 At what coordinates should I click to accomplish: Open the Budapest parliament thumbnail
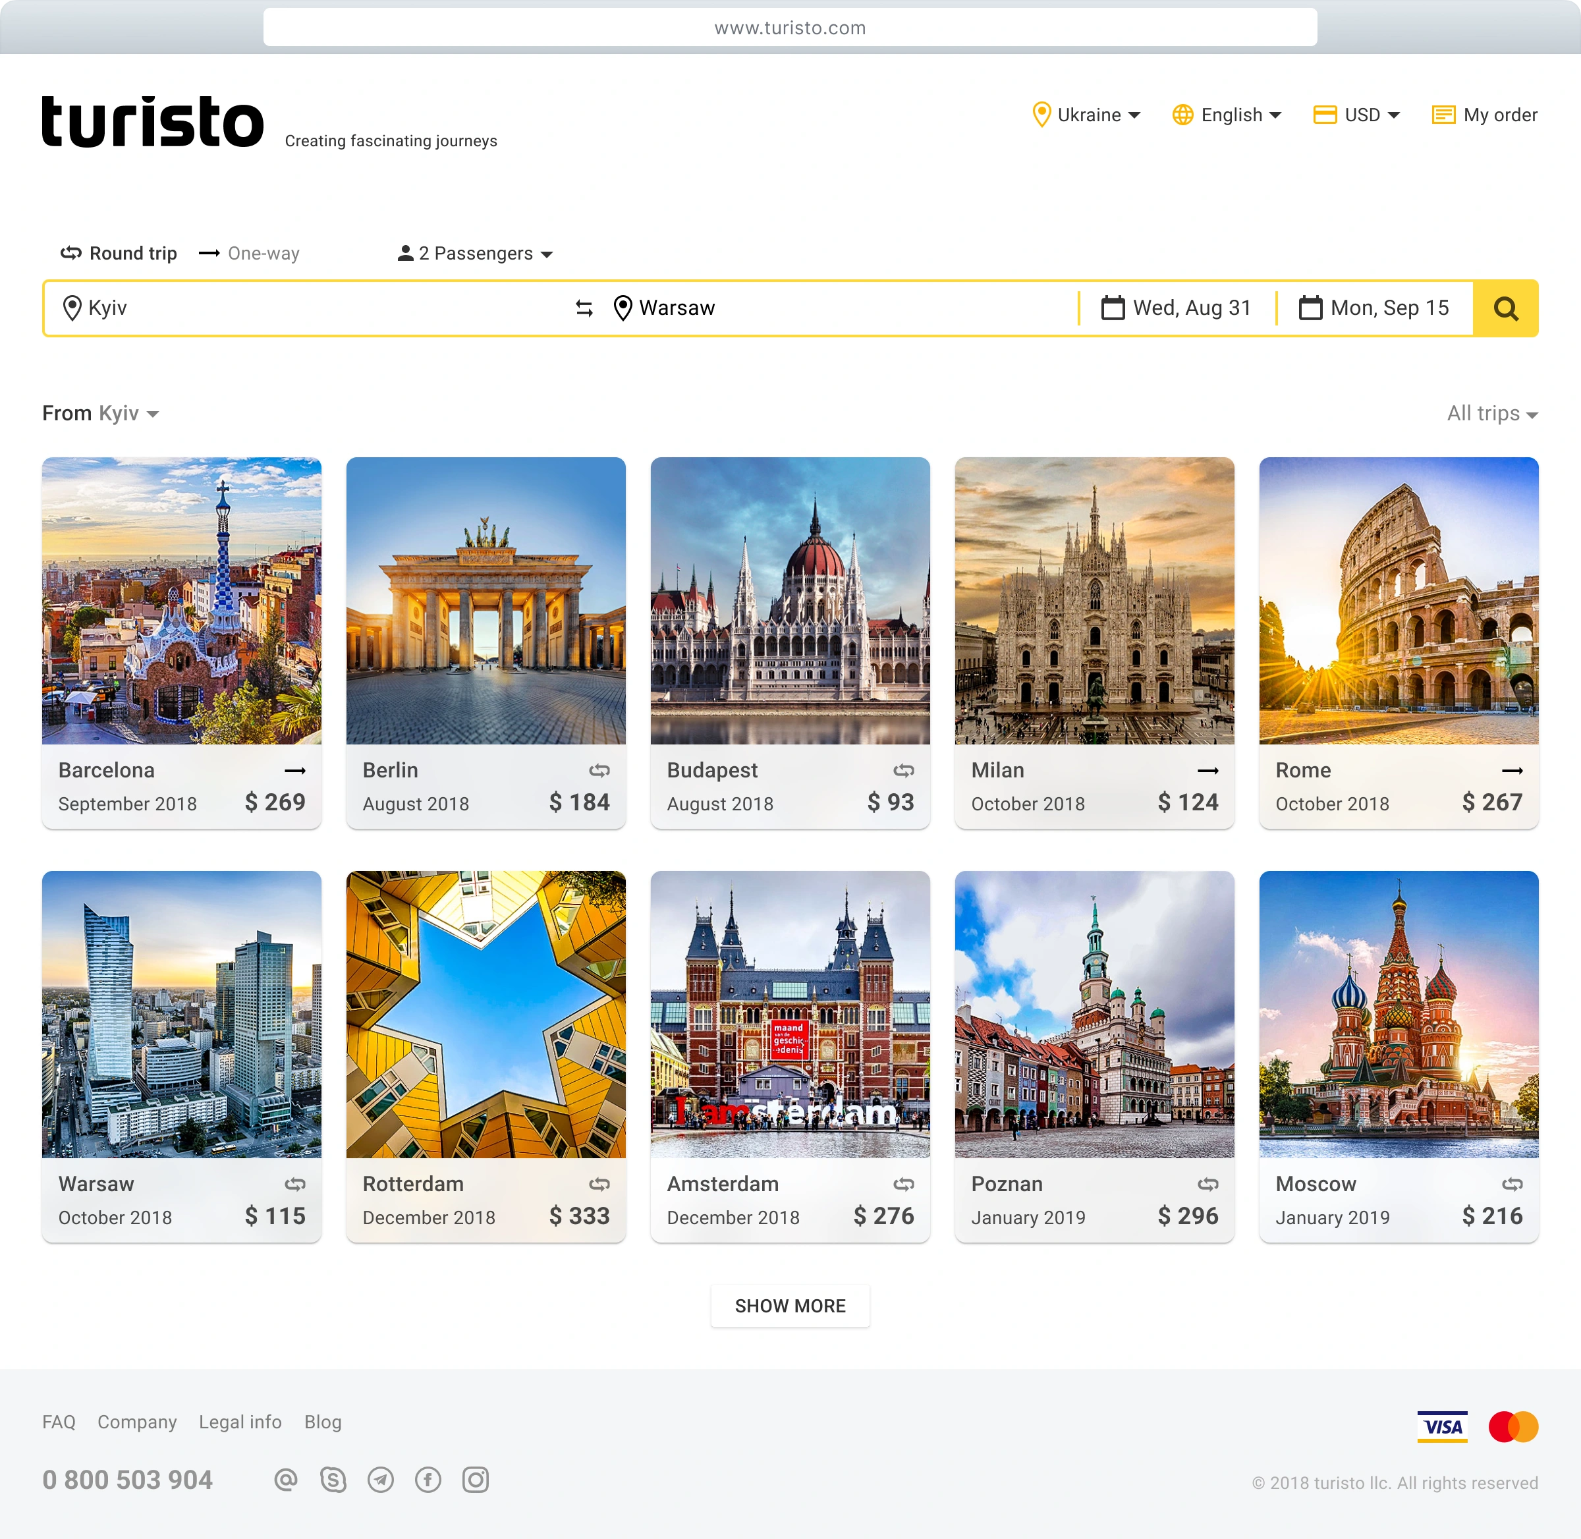point(790,601)
